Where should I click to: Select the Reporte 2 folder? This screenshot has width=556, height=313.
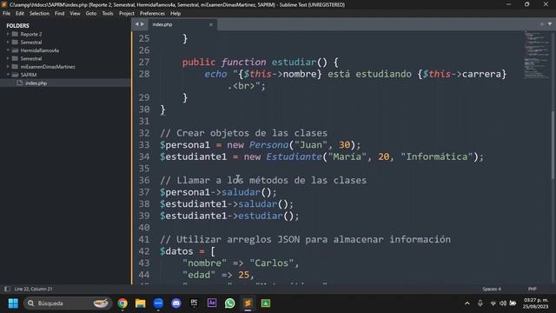31,34
